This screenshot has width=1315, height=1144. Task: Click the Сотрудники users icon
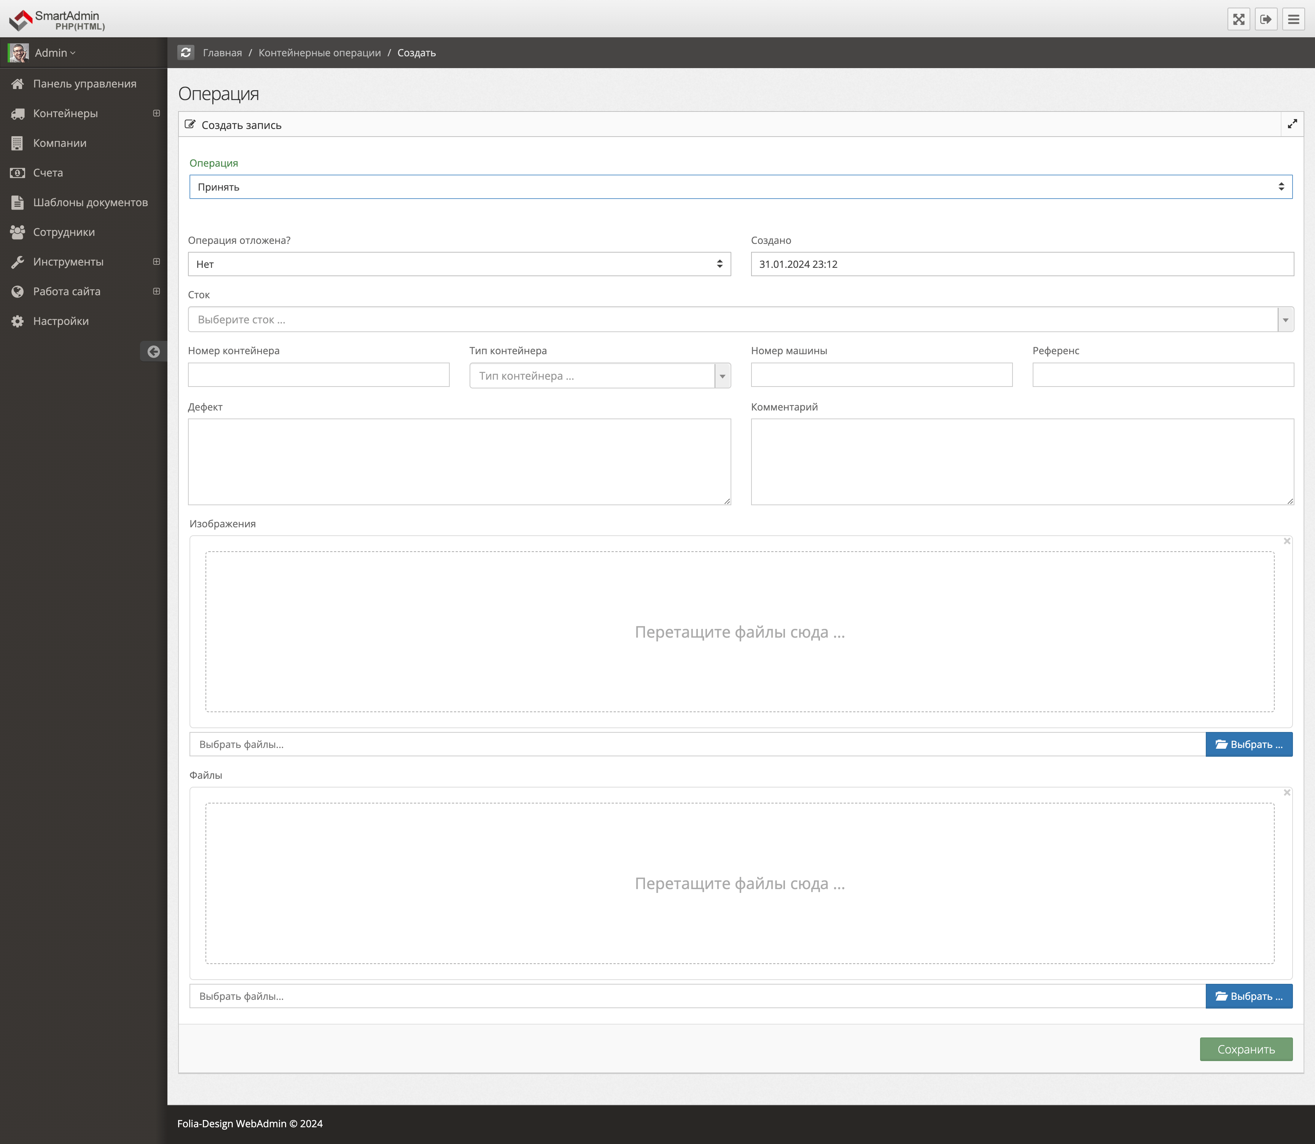pos(17,232)
